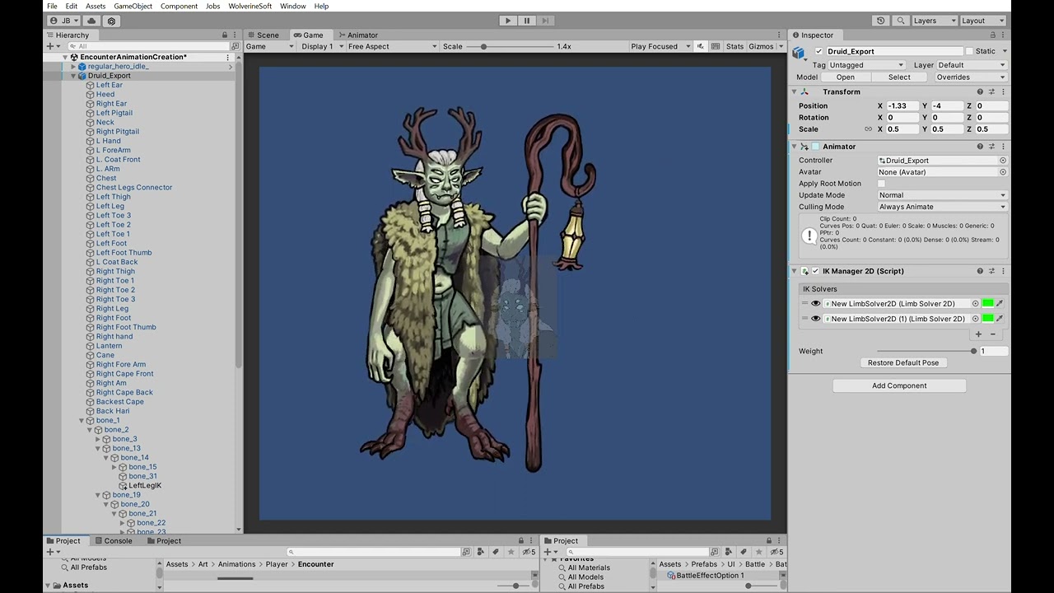Enable the Static checkbox

[x=969, y=51]
